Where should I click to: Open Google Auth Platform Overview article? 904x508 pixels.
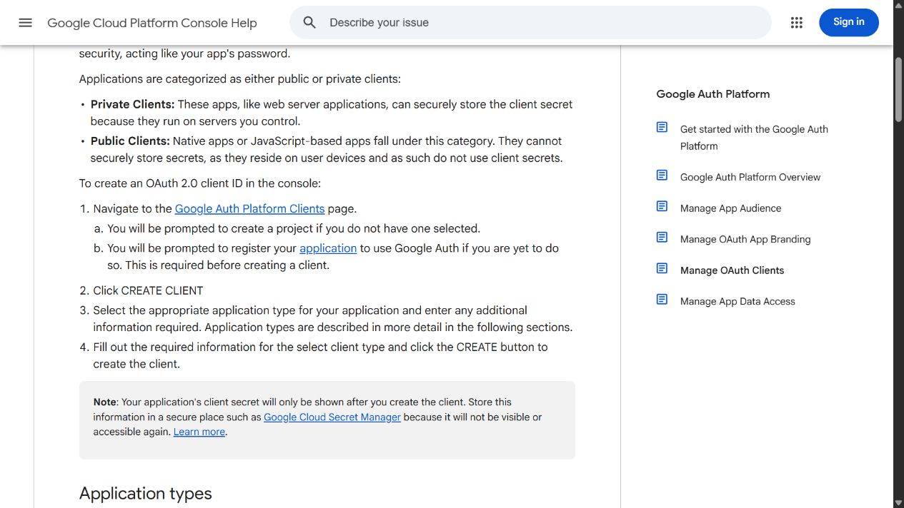coord(750,177)
